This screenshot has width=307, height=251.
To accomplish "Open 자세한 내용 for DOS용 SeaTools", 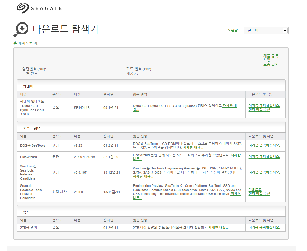I will pos(193,148).
